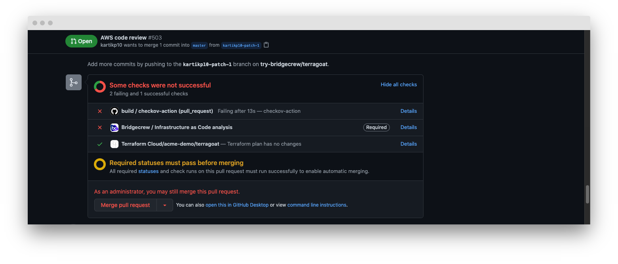
Task: Click the build / checkov-action (pull_request) text
Action: click(x=167, y=111)
